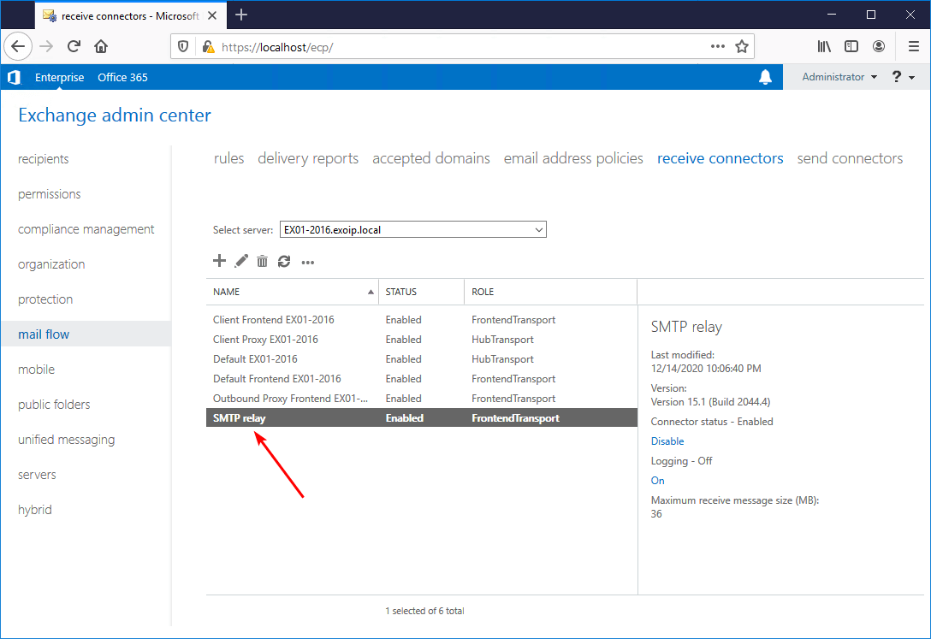The image size is (931, 639).
Task: Disable the SMTP relay connector
Action: point(667,441)
